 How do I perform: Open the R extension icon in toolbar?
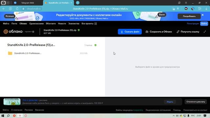pos(193,9)
